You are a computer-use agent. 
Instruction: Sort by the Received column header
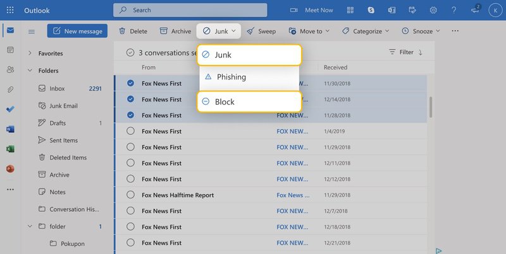pyautogui.click(x=336, y=67)
